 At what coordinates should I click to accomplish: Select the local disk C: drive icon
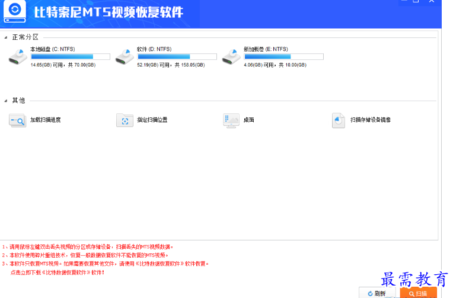click(18, 57)
